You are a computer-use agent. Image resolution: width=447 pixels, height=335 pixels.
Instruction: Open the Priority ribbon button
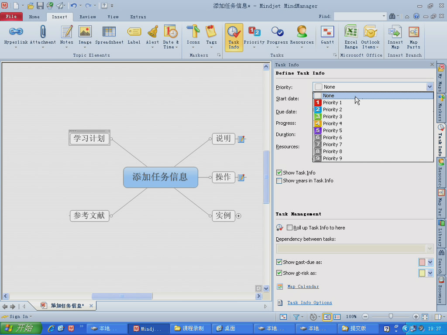[254, 37]
